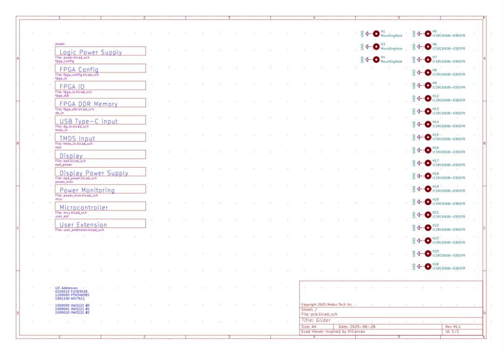Click the 'File: pcb.kicad_sch' title block entry
Viewport: 503px width, 354px height.
tap(319, 314)
